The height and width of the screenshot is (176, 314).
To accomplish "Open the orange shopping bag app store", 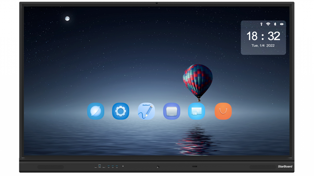I will (x=223, y=111).
